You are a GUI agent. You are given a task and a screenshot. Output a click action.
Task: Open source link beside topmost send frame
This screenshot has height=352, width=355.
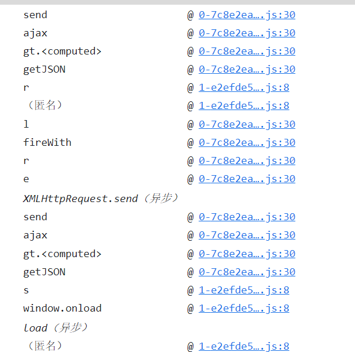pos(247,15)
